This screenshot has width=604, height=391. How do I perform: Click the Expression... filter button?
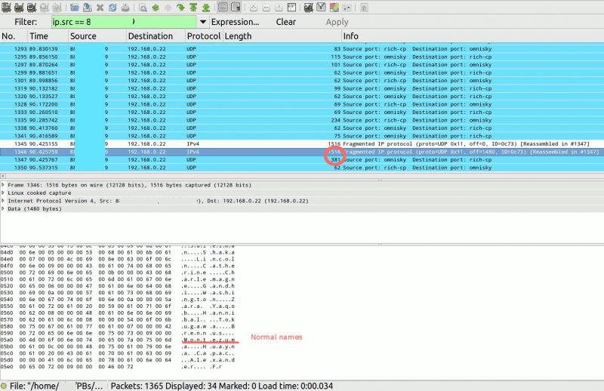[x=235, y=22]
